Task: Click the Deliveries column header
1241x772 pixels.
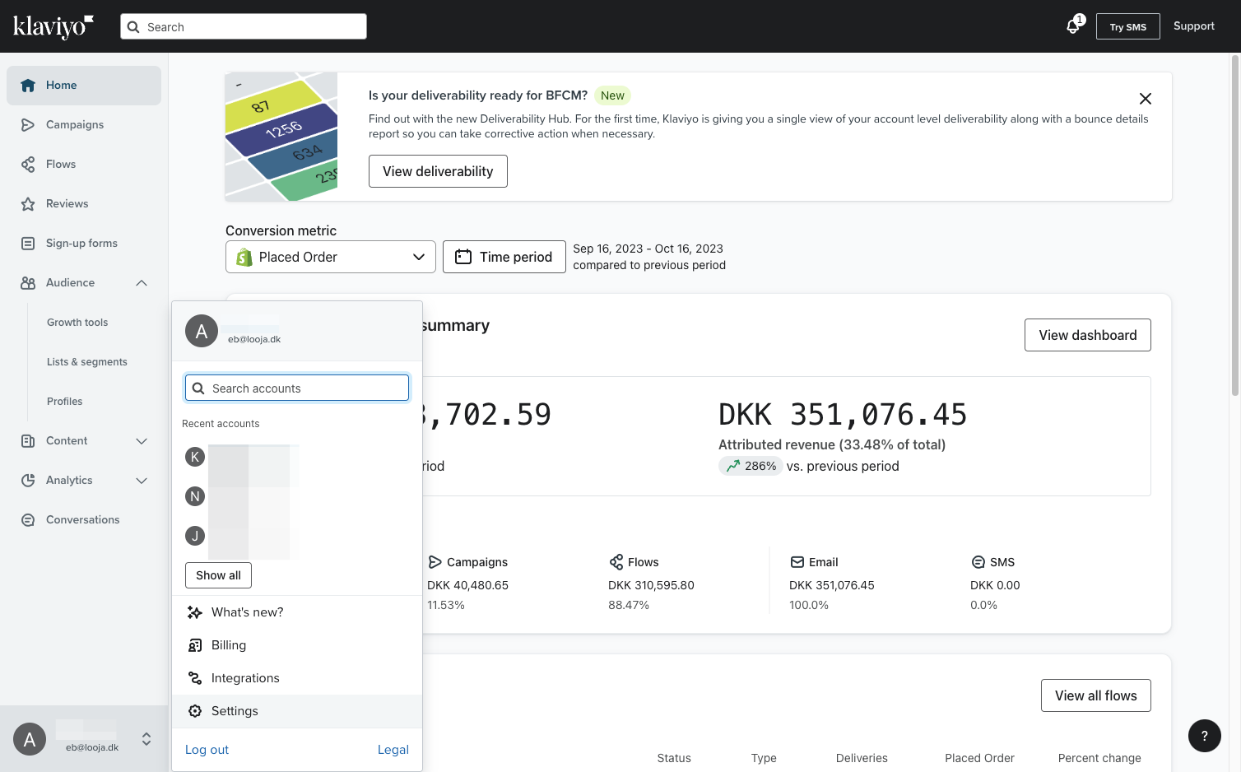Action: (862, 758)
